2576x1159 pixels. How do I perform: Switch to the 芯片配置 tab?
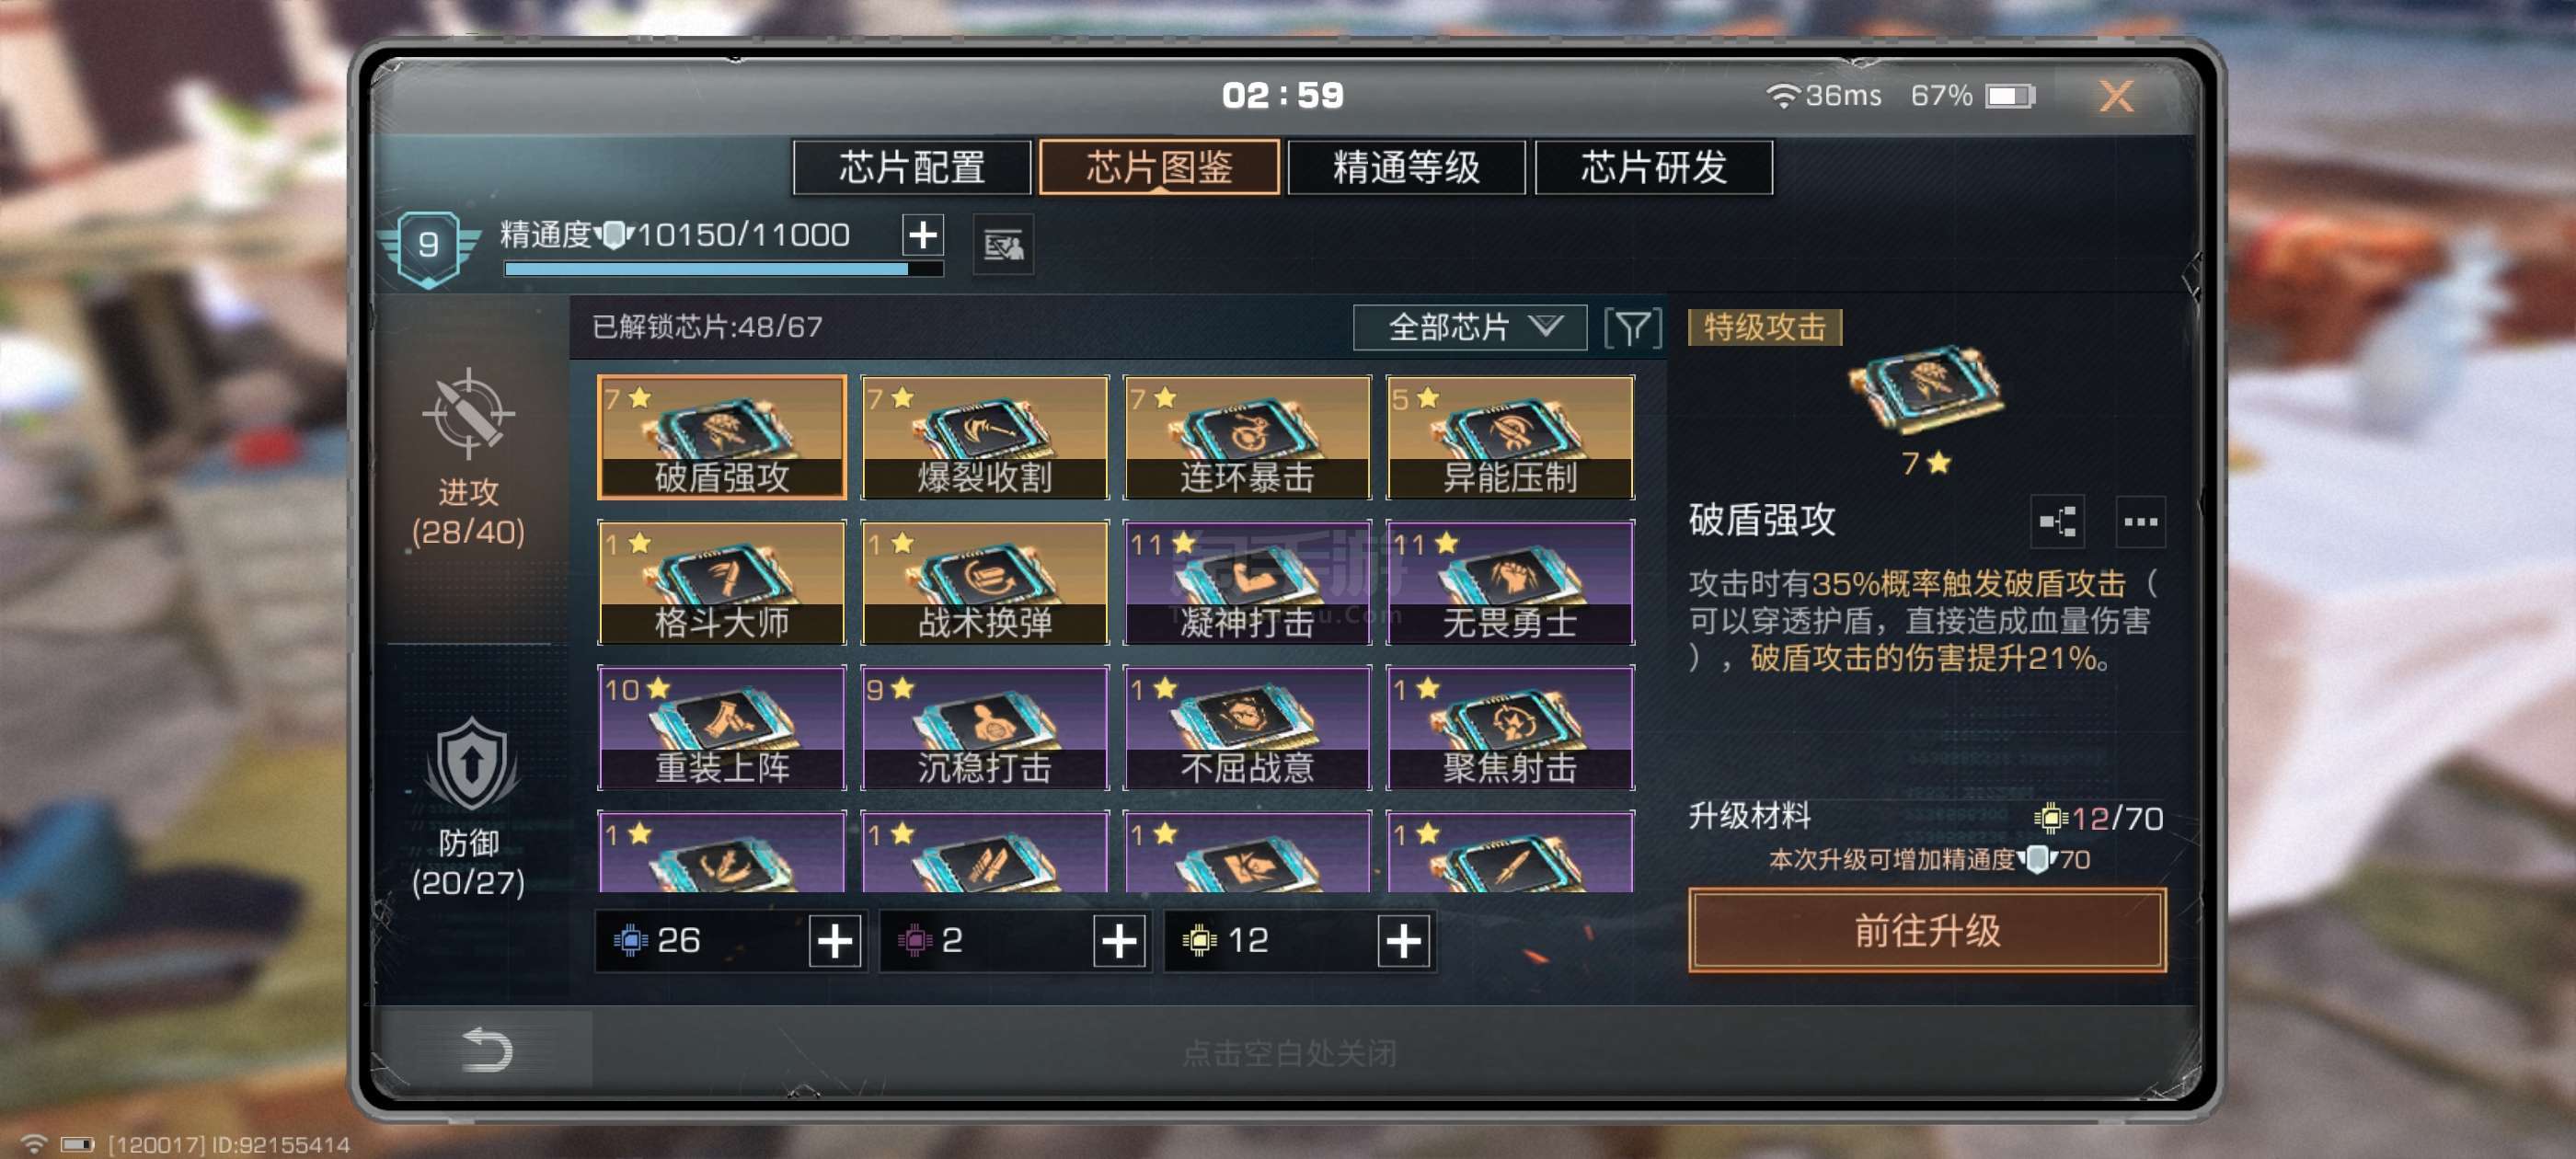(x=911, y=167)
